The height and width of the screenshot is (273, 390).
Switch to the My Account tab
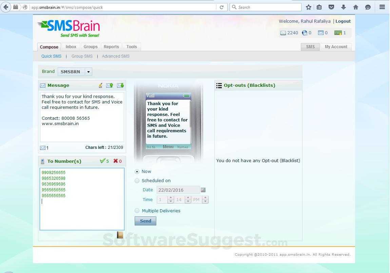[x=336, y=47]
